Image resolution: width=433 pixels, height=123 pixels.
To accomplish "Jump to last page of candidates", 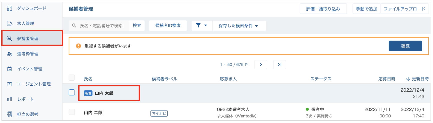I will (x=279, y=64).
